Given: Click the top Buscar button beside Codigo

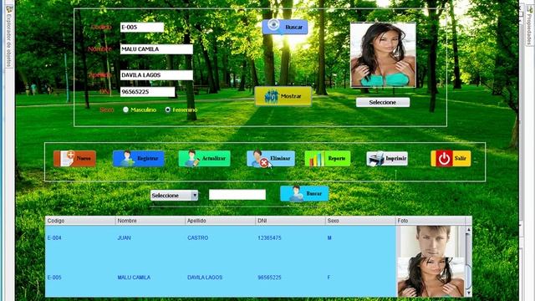Looking at the screenshot, I should pyautogui.click(x=285, y=27).
